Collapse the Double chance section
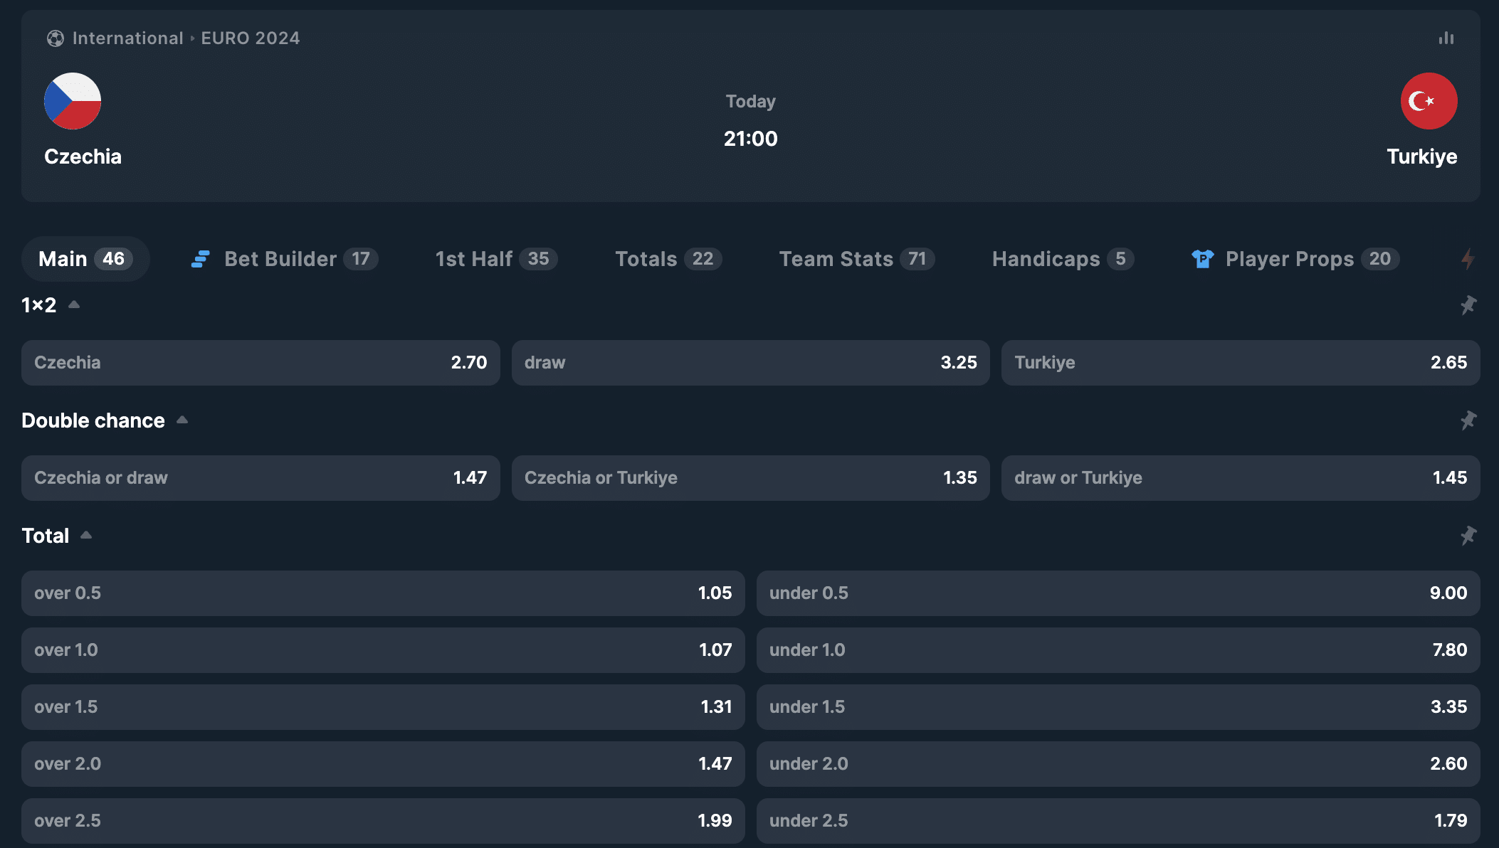This screenshot has width=1499, height=848. [182, 420]
